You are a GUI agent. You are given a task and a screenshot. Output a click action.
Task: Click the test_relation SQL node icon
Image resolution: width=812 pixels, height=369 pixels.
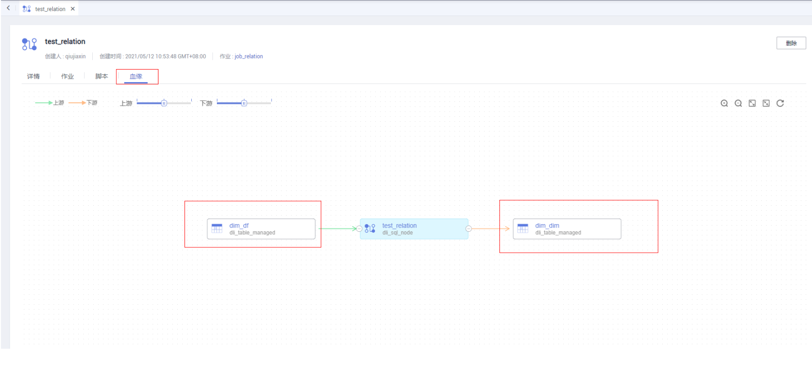point(370,228)
